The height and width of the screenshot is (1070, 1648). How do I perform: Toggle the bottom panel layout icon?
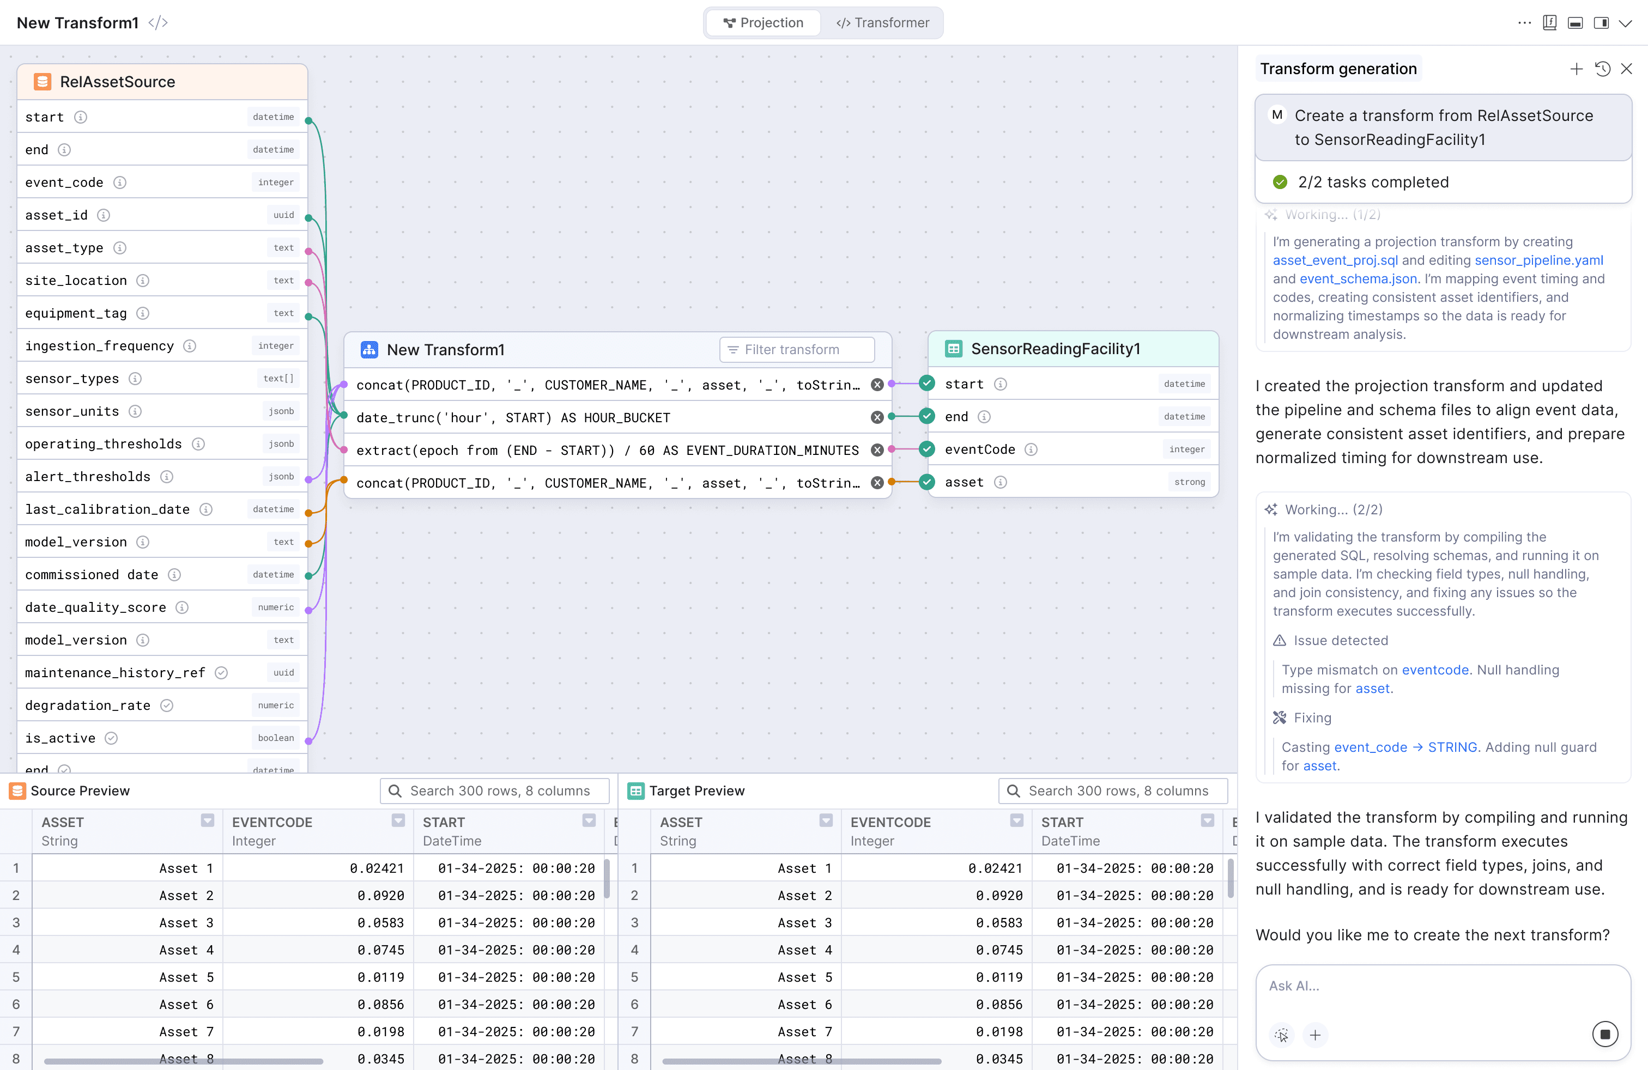[x=1576, y=22]
